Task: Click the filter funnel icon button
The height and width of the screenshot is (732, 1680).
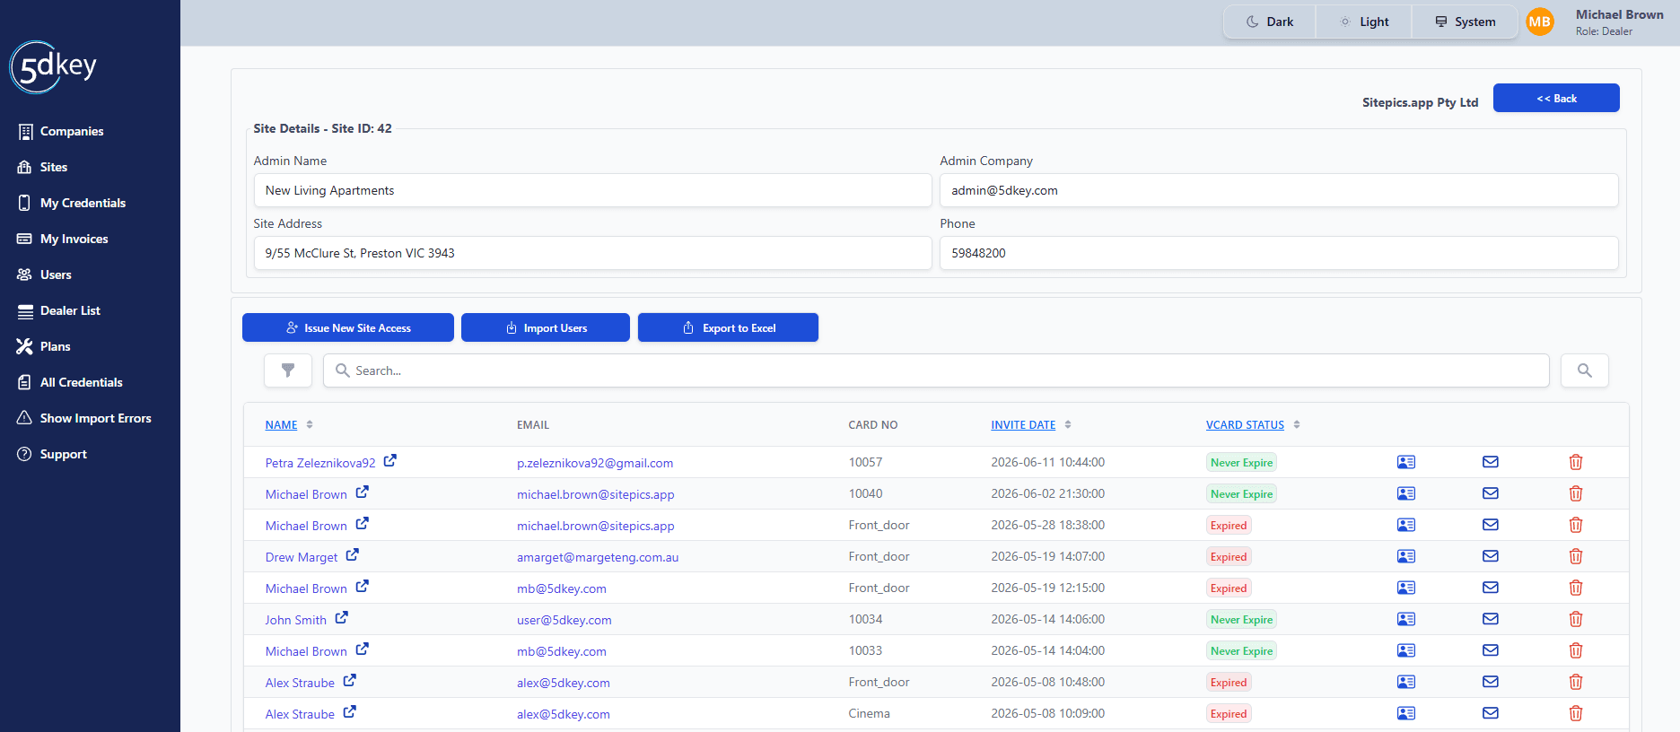Action: (x=288, y=370)
